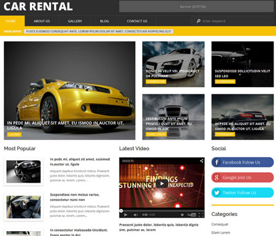Open video fullscreen mode

point(201,215)
